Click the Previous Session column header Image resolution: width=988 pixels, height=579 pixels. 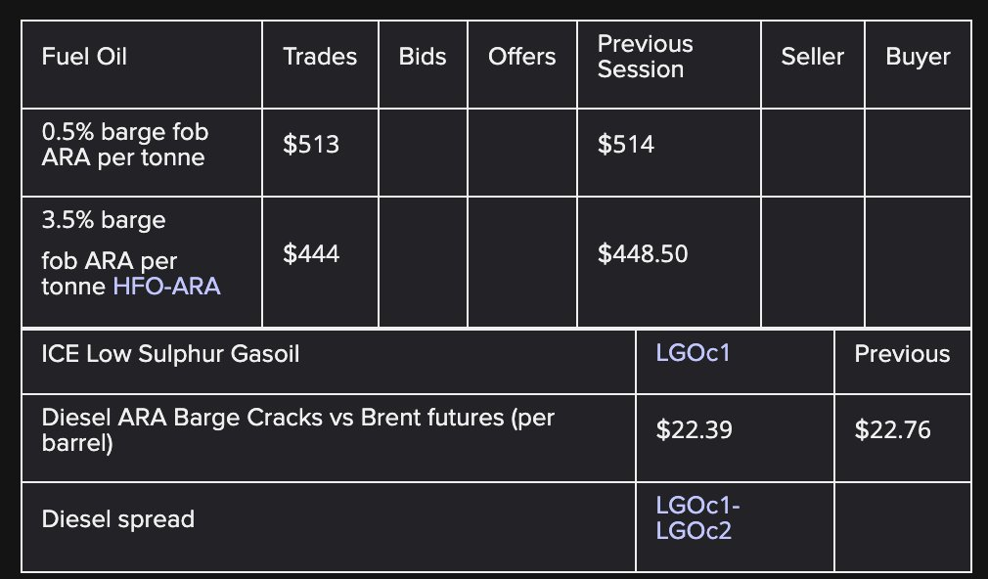pos(646,56)
